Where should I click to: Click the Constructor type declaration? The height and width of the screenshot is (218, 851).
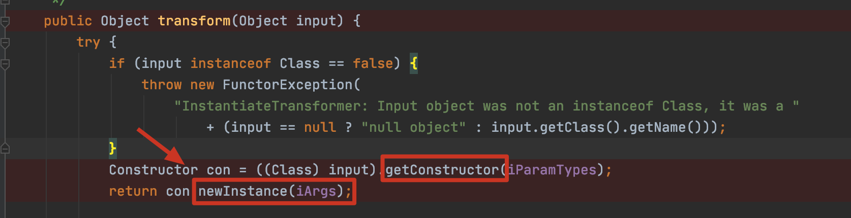[x=153, y=170]
